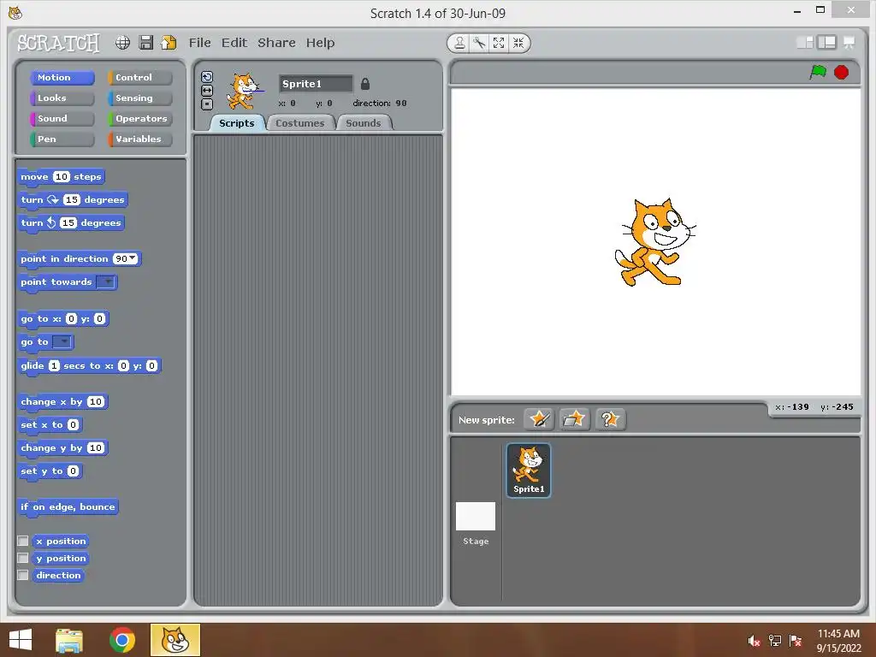Screen dimensions: 876x657
Task: Select the Pen block category
Action: tap(62, 139)
